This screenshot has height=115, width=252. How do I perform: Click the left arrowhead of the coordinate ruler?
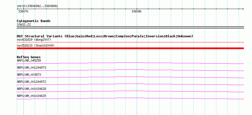(x=18, y=9)
